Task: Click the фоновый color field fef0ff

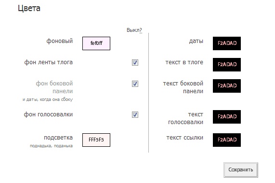Action: coord(96,43)
